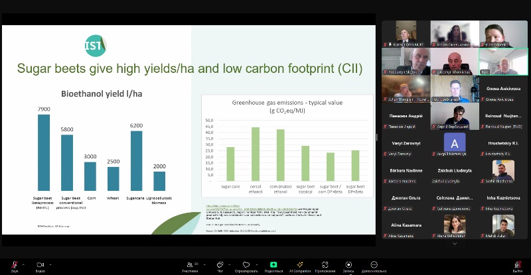This screenshot has width=531, height=275.
Task: Open the Дополнительно more options menu
Action: [374, 266]
